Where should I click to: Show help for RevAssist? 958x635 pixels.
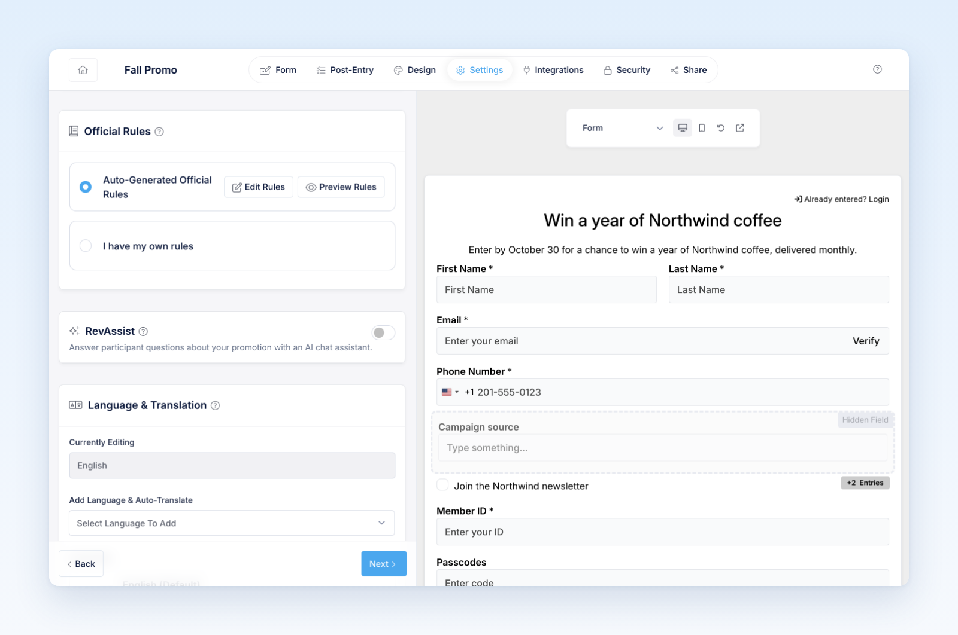(x=143, y=331)
